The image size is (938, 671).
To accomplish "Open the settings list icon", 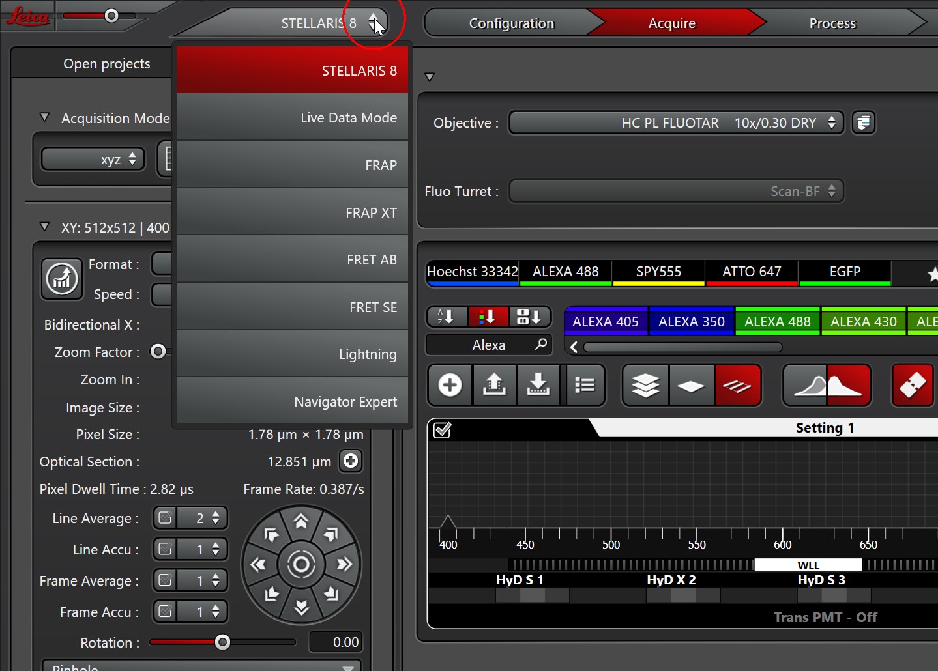I will [x=585, y=385].
